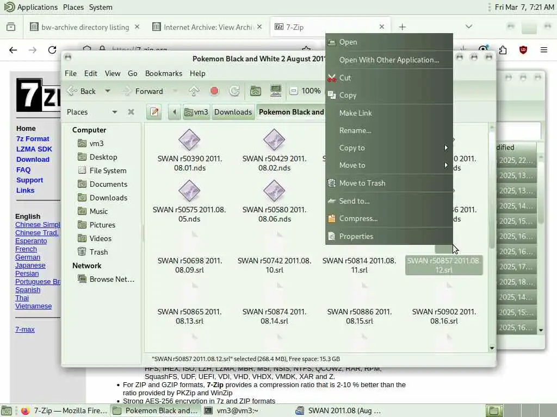Choose Rename in the context menu
557x417 pixels.
click(389, 130)
